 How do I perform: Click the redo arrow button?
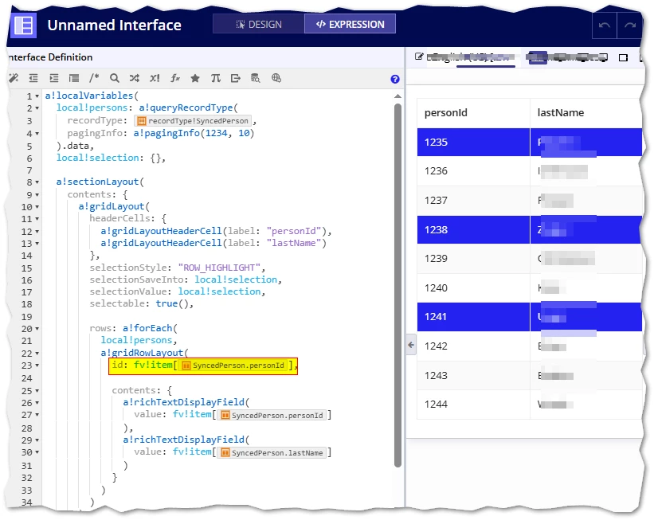tap(629, 25)
